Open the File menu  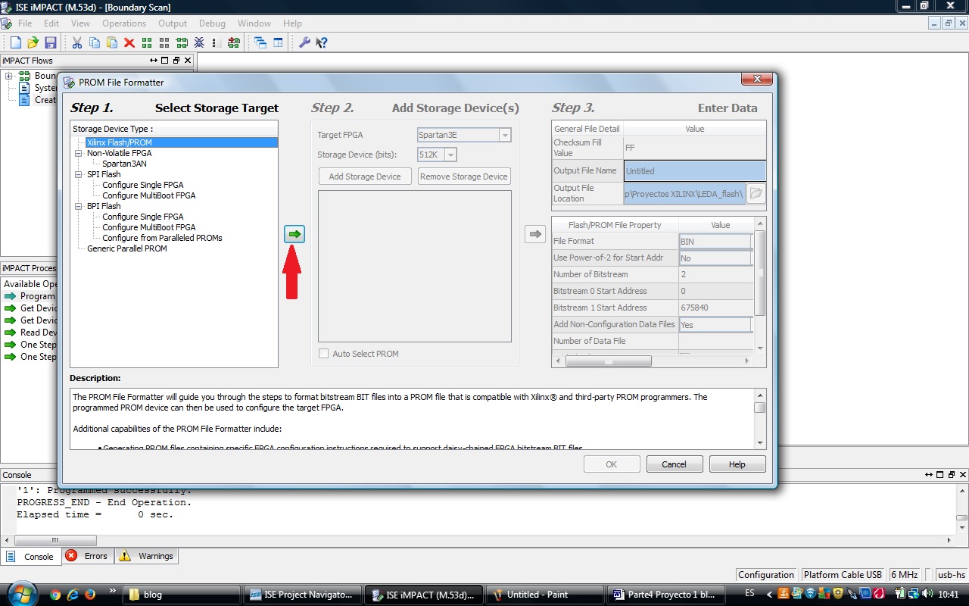25,23
